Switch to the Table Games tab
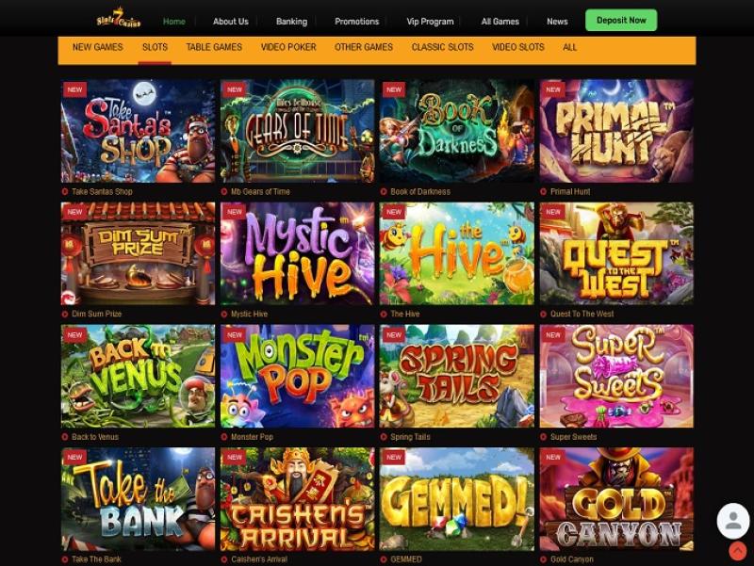The image size is (754, 566). [214, 47]
